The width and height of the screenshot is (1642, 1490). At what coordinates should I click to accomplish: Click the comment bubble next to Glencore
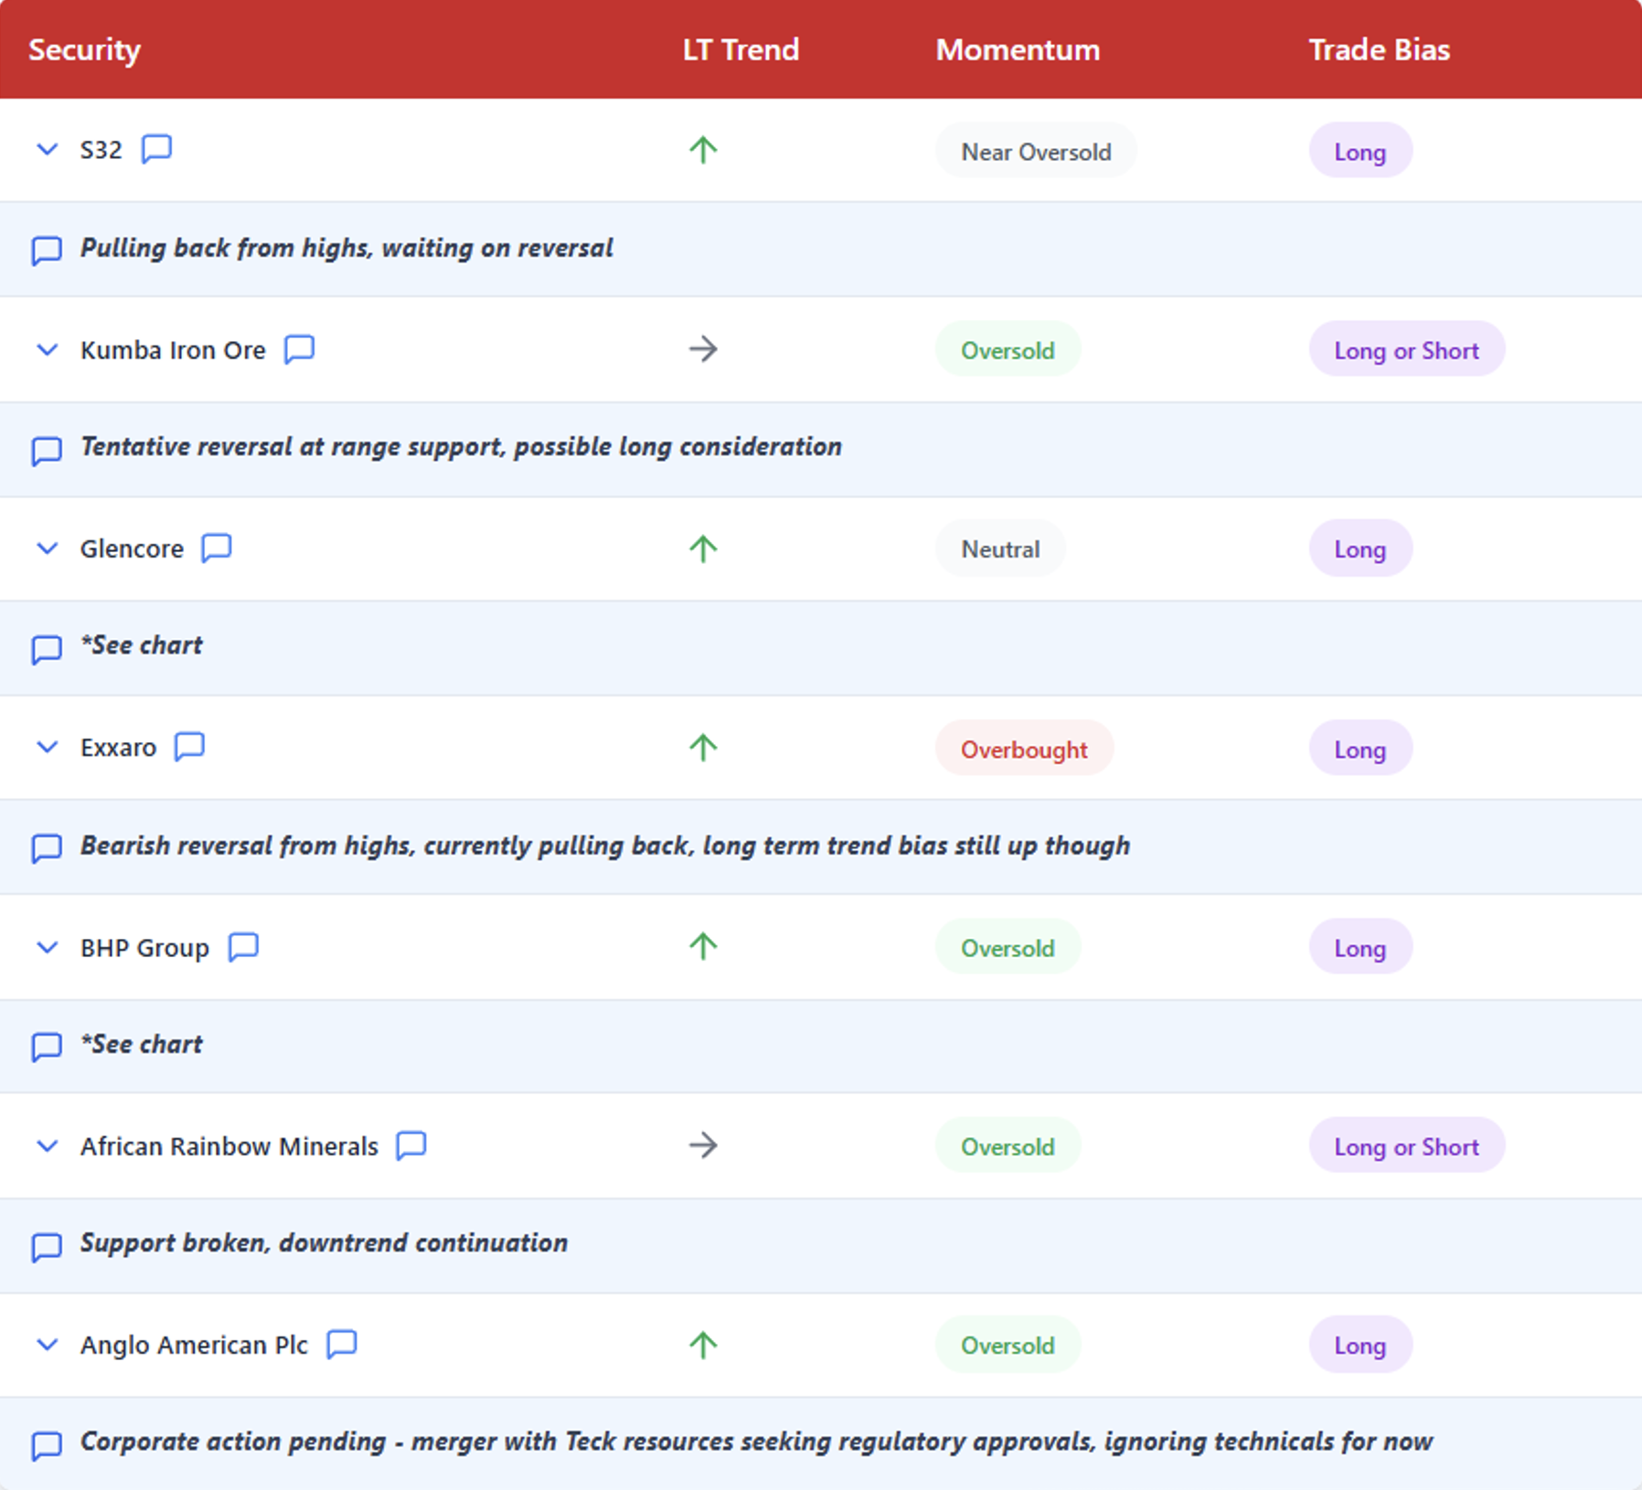point(217,548)
